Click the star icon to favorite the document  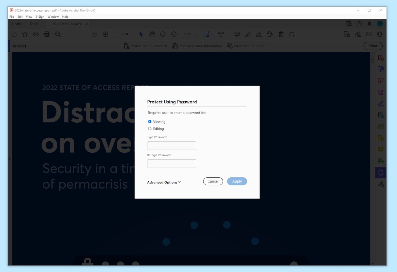point(25,34)
